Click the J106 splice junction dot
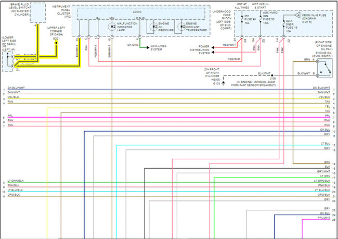 pos(272,76)
